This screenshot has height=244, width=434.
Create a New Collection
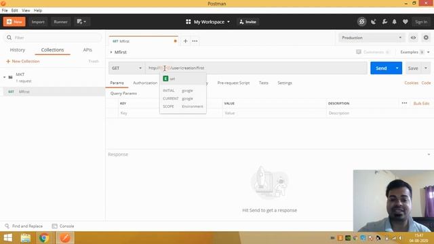[22, 61]
